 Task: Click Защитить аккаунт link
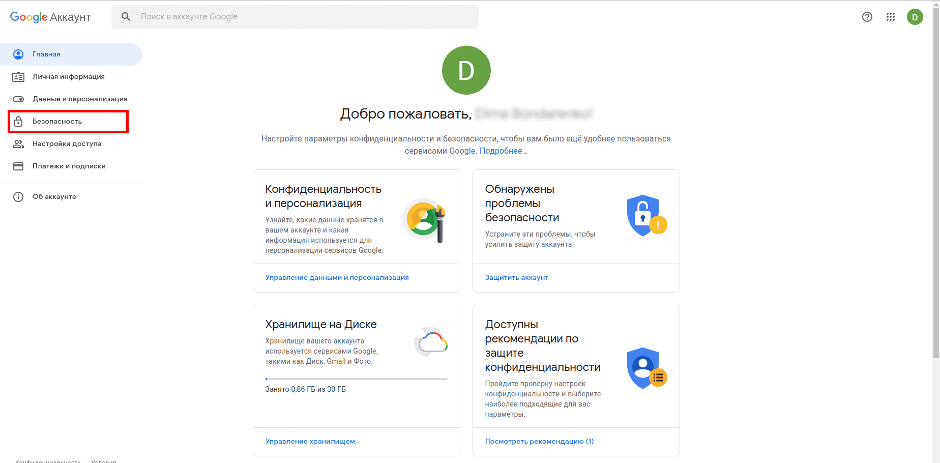coord(516,278)
